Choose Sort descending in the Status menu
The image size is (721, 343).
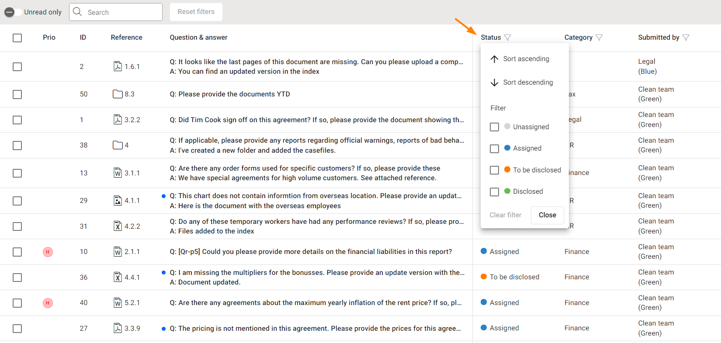(527, 82)
